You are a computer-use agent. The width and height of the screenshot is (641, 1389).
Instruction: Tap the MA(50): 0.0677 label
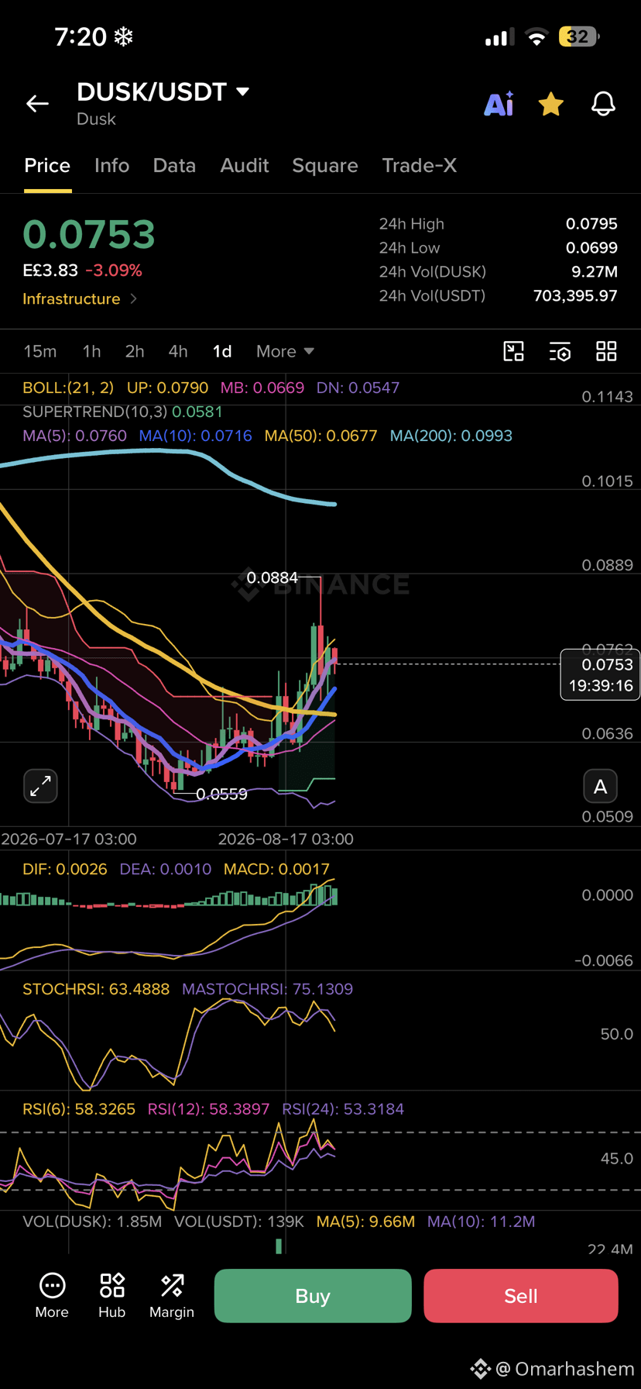click(x=320, y=436)
